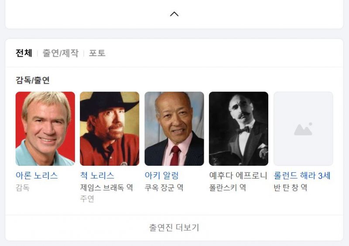Open 아키 알렁 name link

(x=161, y=176)
